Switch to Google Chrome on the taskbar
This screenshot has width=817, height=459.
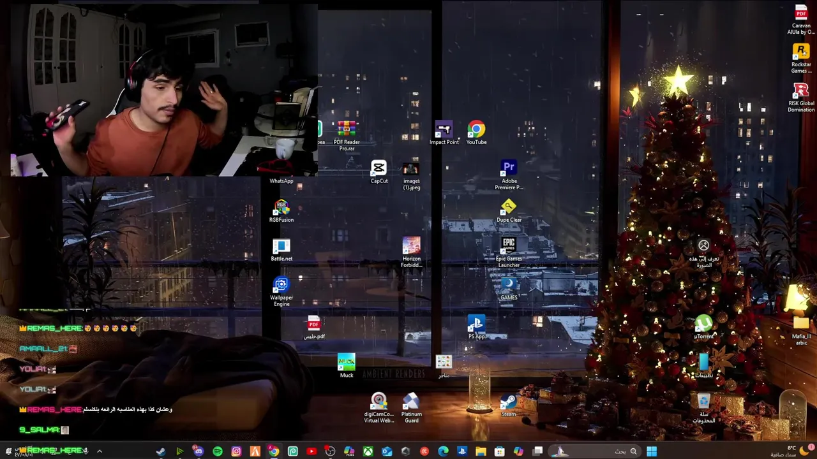(x=273, y=451)
